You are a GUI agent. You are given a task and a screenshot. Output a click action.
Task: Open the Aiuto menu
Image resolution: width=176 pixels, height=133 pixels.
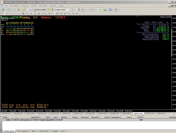point(61,6)
